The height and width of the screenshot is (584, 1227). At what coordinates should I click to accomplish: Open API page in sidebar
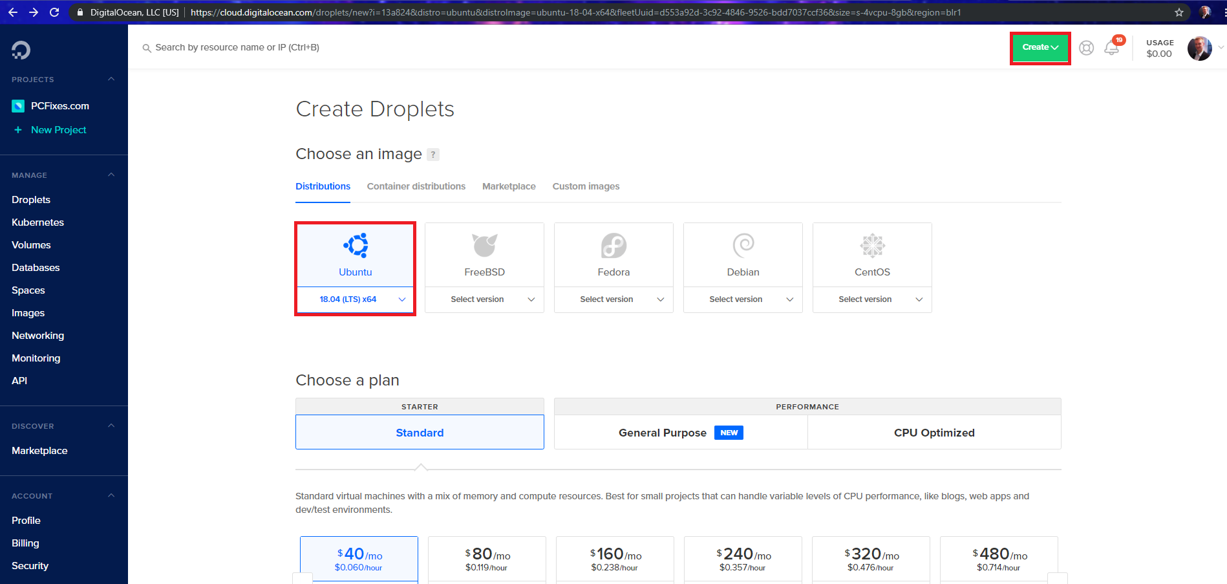pos(19,381)
